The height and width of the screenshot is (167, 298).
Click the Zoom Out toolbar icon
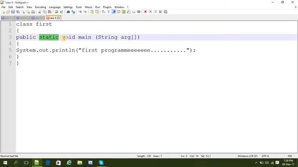click(x=85, y=12)
